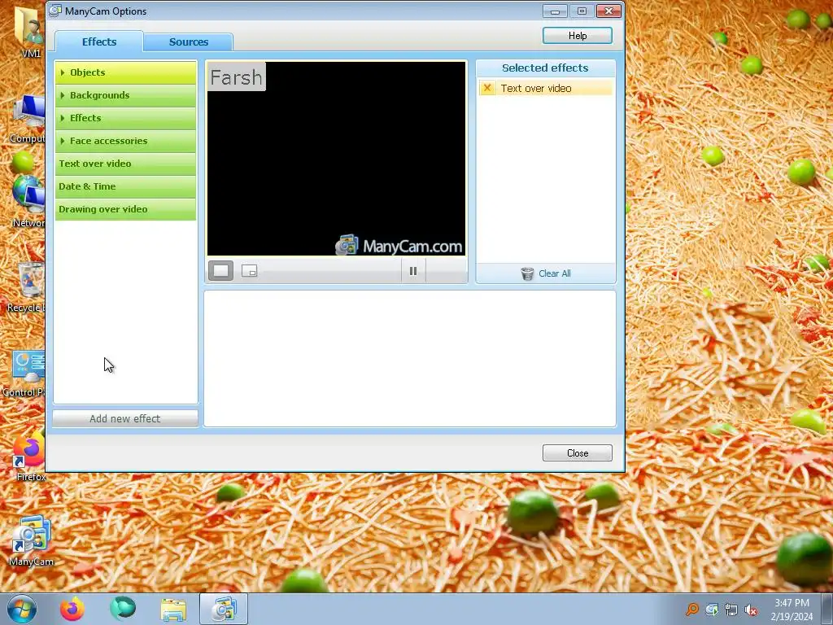The width and height of the screenshot is (833, 625).
Task: Expand the Face accessories category arrow
Action: [x=63, y=141]
